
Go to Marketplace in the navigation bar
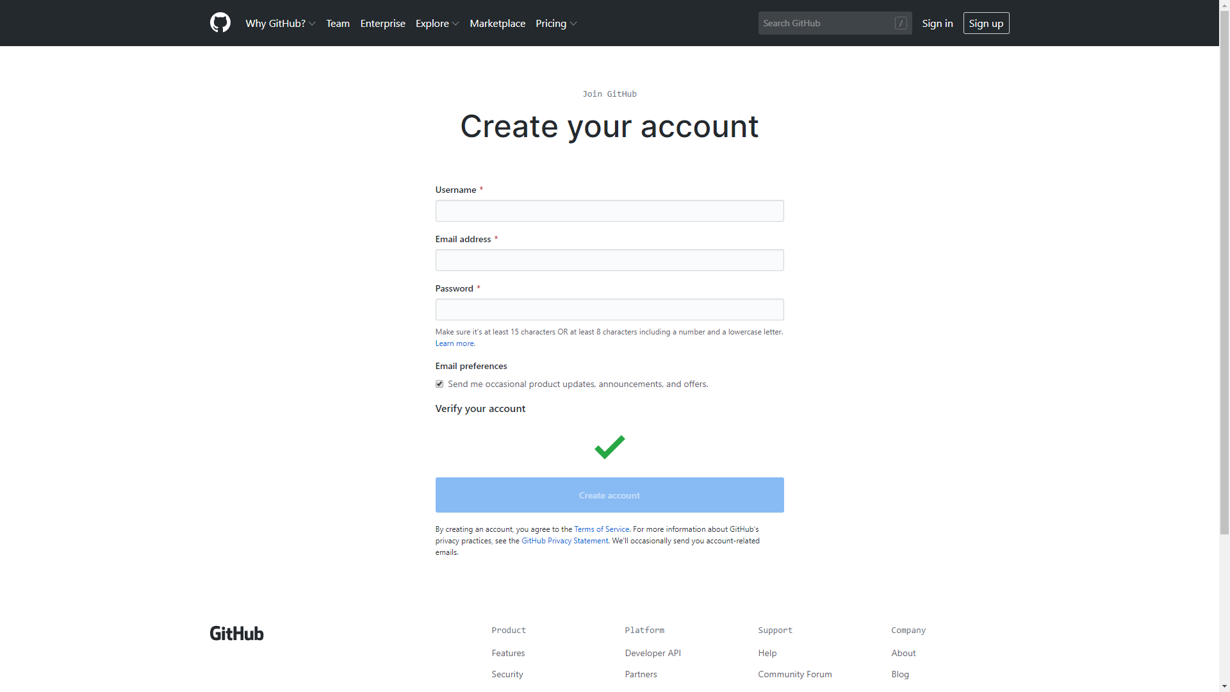point(497,23)
